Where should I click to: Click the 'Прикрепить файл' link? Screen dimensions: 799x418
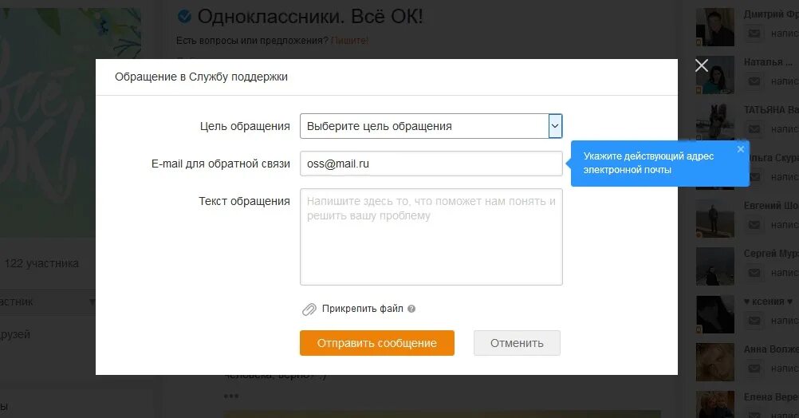click(x=362, y=309)
